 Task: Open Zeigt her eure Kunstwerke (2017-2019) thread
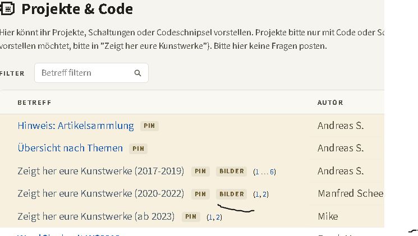(101, 171)
